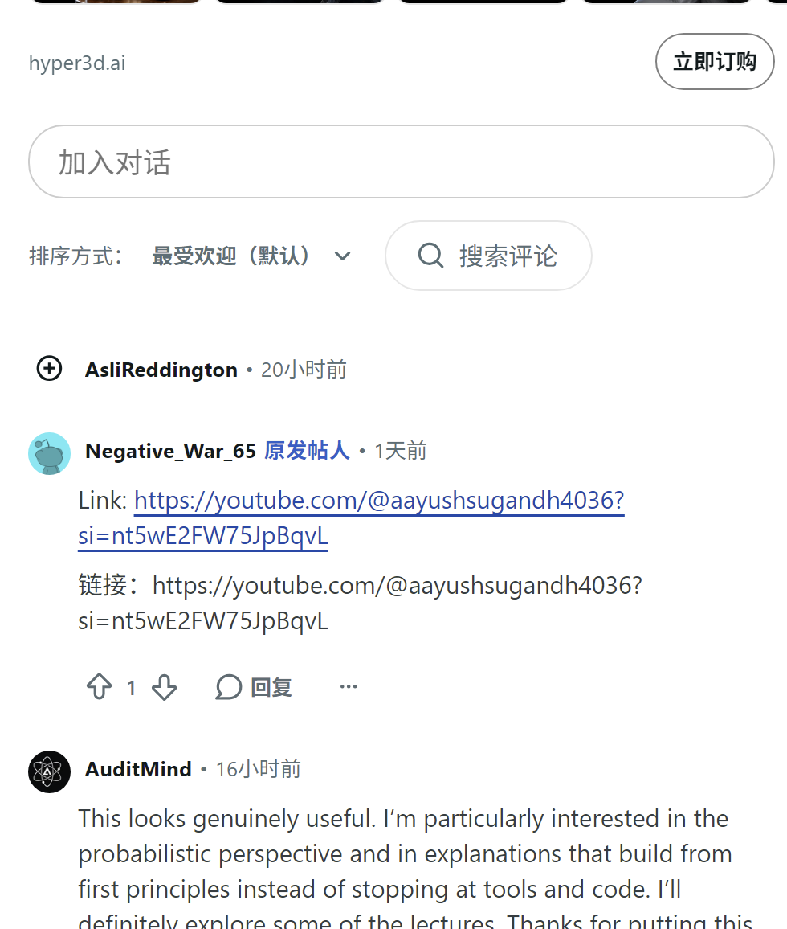Viewport: 787px width, 929px height.
Task: Upvote Negative_War_65's comment
Action: [99, 686]
